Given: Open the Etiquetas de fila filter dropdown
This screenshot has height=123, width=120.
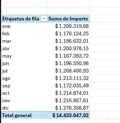Looking at the screenshot, I should (44, 19).
